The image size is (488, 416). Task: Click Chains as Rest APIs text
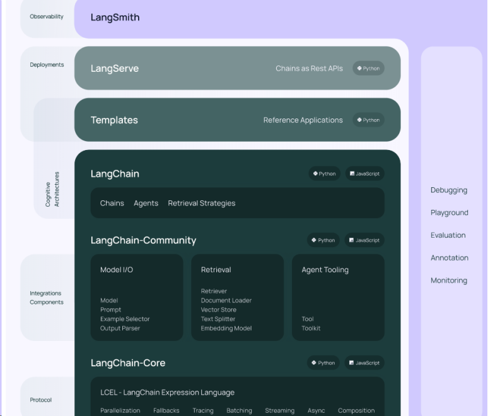(309, 69)
